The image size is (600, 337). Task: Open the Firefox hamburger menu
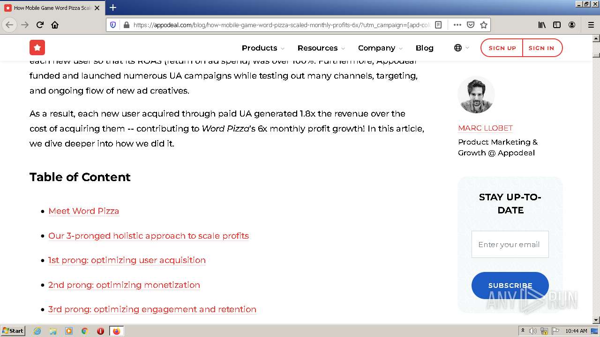click(591, 25)
